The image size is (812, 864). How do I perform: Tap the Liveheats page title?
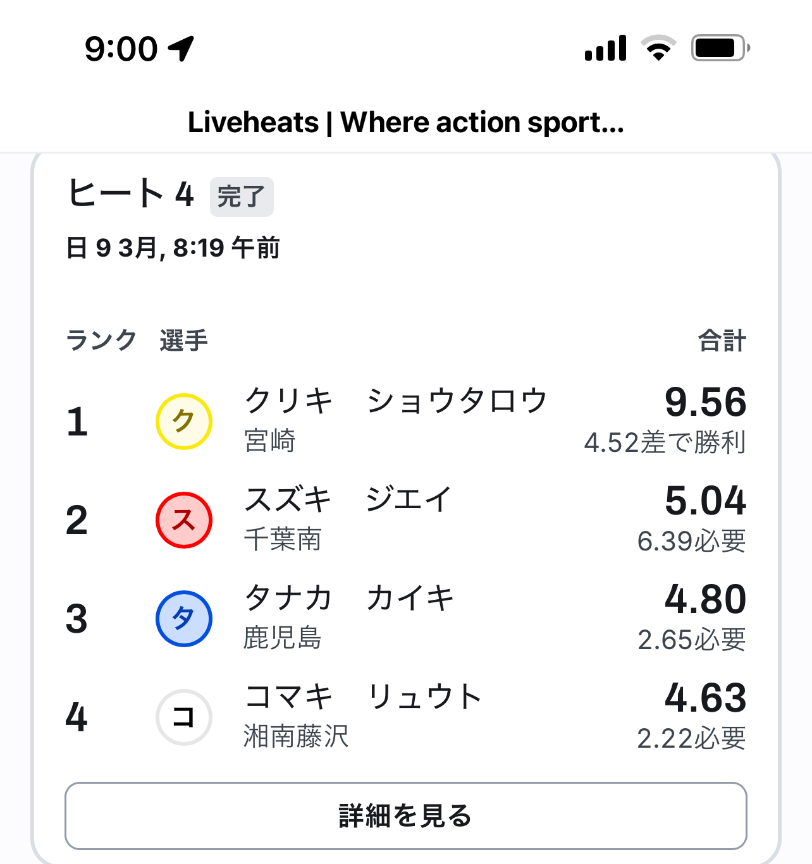coord(406,122)
